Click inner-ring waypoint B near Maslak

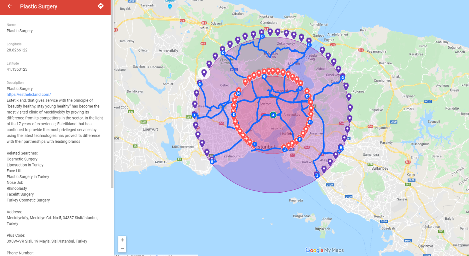click(300, 88)
